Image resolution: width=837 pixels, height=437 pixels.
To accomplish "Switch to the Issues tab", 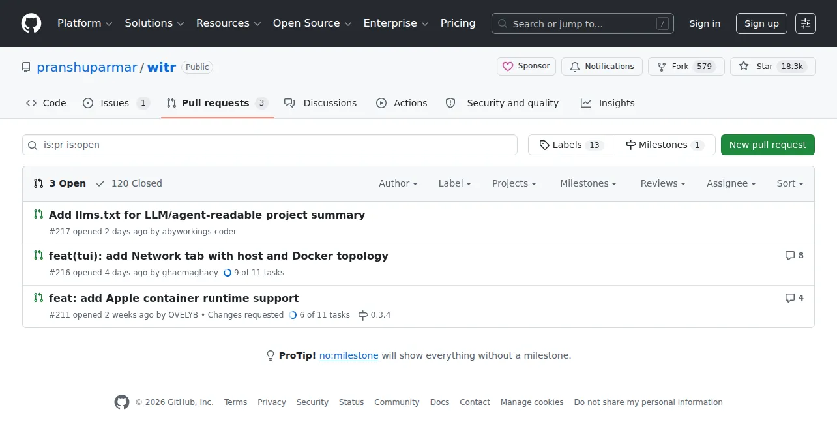I will coord(116,103).
